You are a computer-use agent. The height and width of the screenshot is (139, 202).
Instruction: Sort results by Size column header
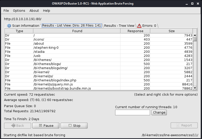(172, 31)
